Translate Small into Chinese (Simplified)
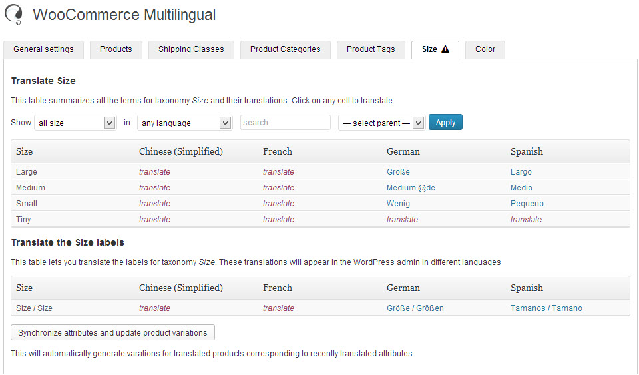The width and height of the screenshot is (639, 375). coord(155,203)
